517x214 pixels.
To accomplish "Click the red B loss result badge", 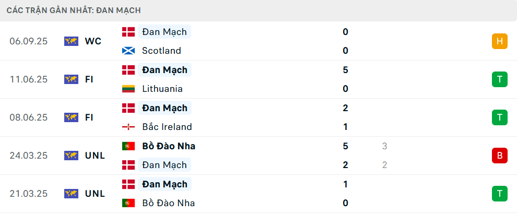I will point(499,156).
